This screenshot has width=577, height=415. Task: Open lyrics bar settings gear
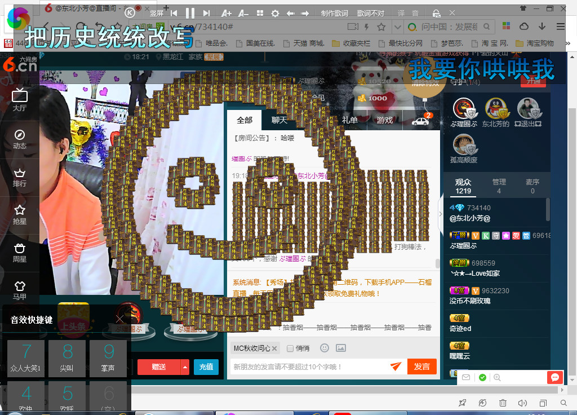coord(275,14)
